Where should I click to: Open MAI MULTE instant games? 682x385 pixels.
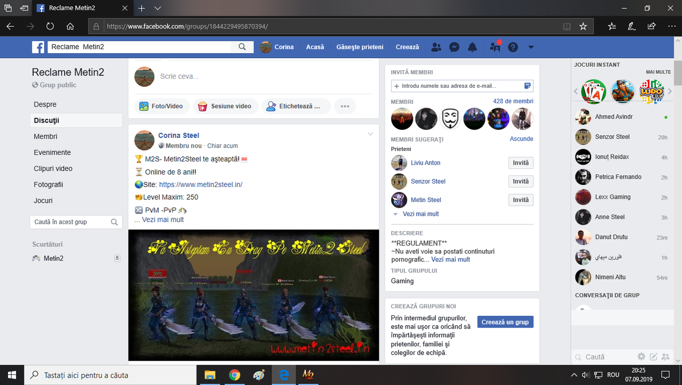point(658,72)
